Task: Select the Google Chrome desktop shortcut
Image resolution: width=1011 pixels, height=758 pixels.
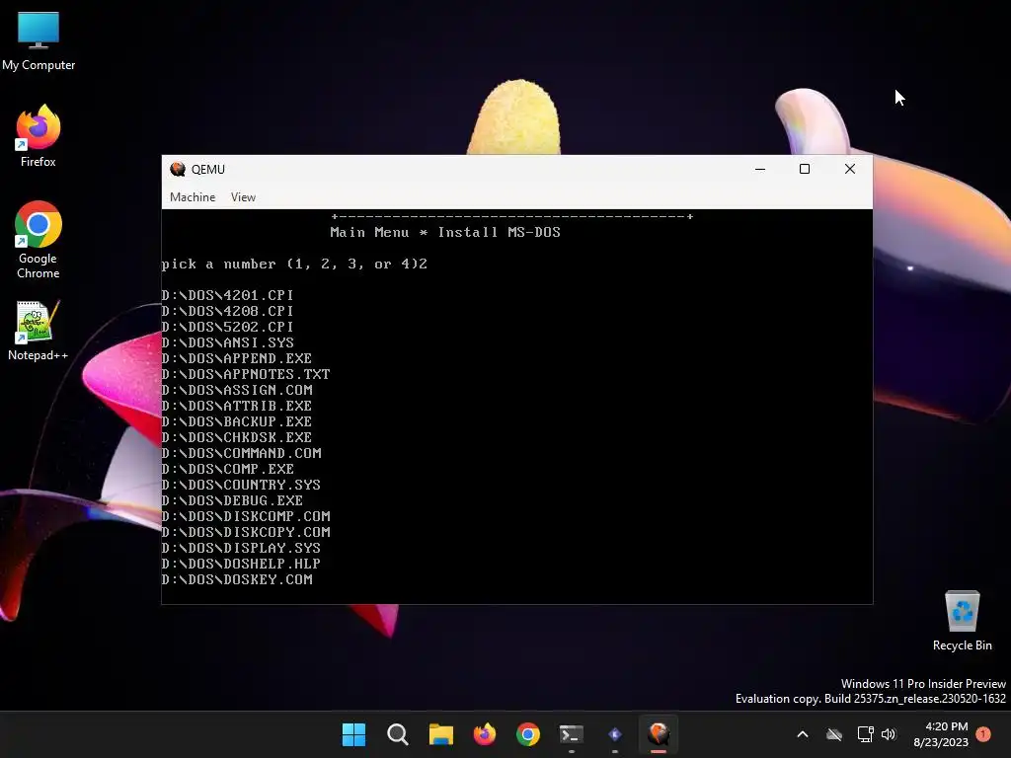Action: pos(39,240)
